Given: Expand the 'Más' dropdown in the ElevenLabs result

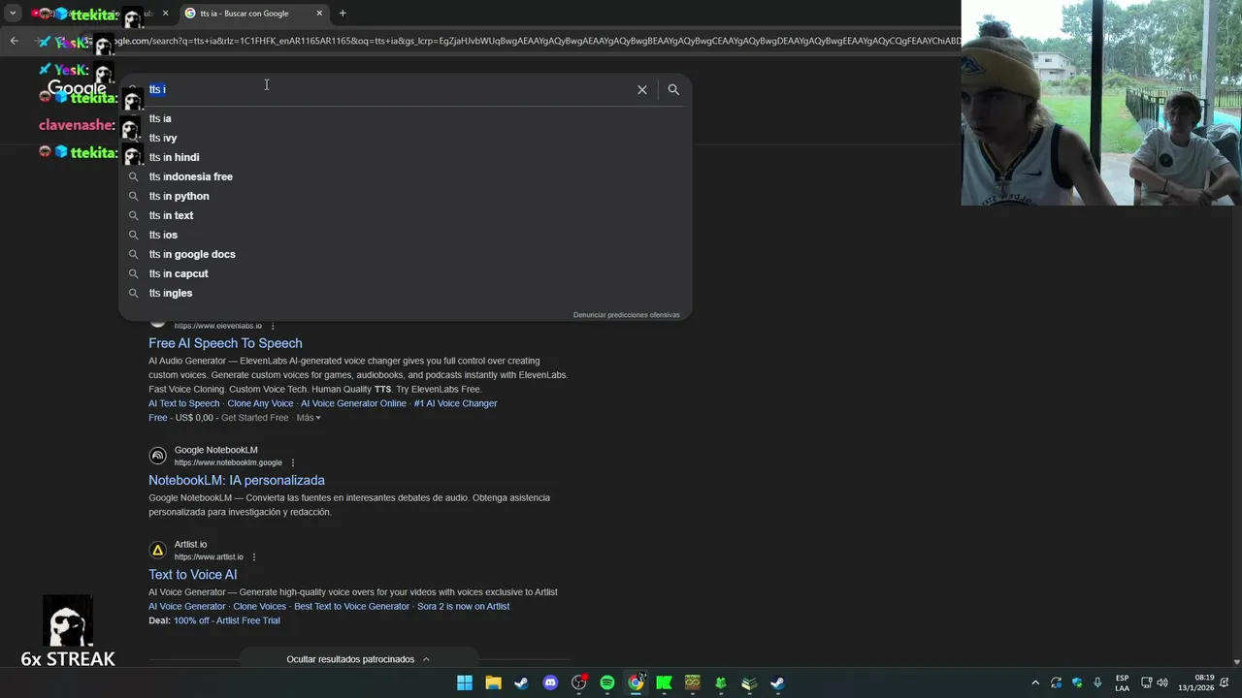Looking at the screenshot, I should click(x=309, y=418).
